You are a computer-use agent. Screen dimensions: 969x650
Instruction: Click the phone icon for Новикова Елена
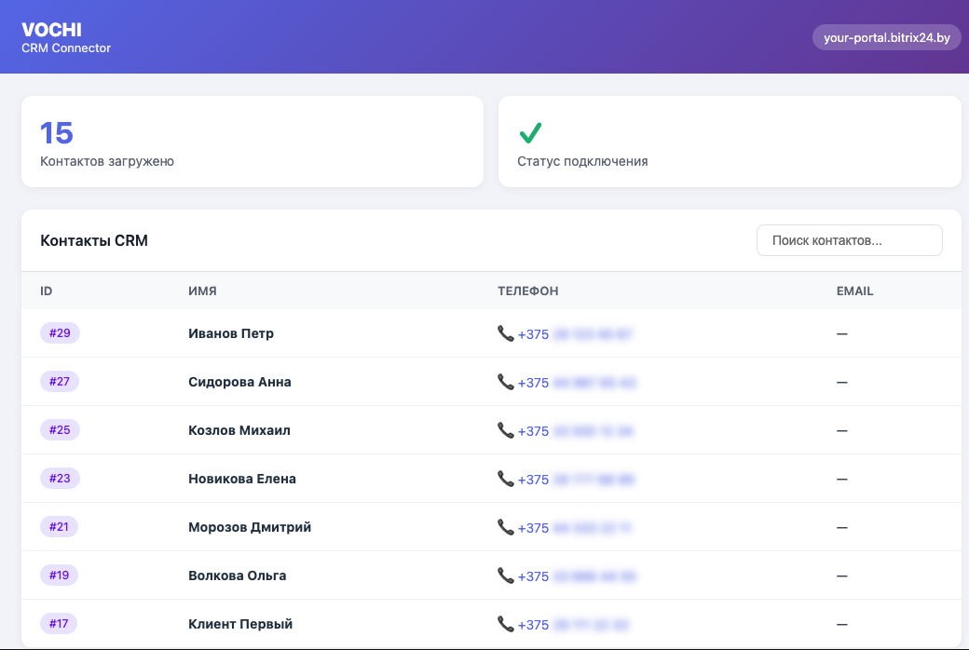506,479
